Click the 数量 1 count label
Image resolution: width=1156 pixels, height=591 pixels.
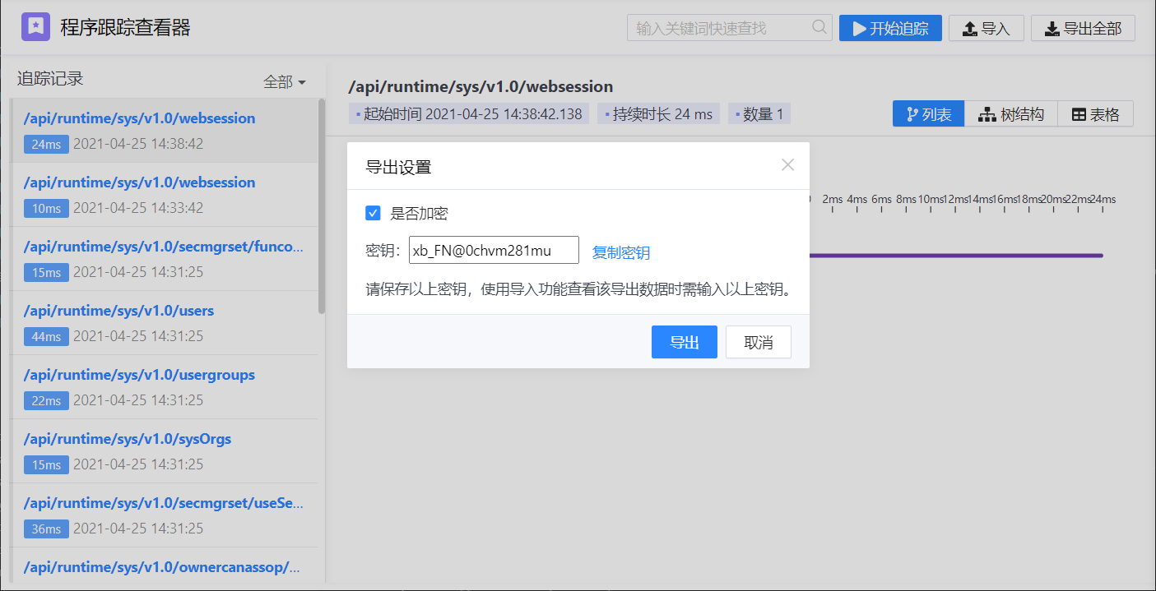(759, 114)
